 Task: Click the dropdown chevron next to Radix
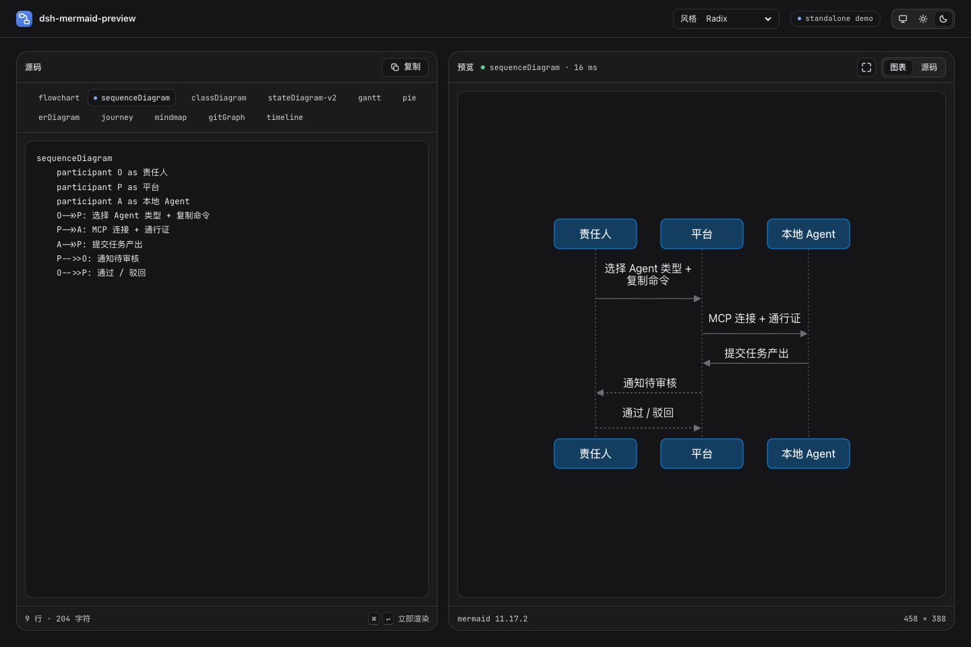pyautogui.click(x=768, y=19)
